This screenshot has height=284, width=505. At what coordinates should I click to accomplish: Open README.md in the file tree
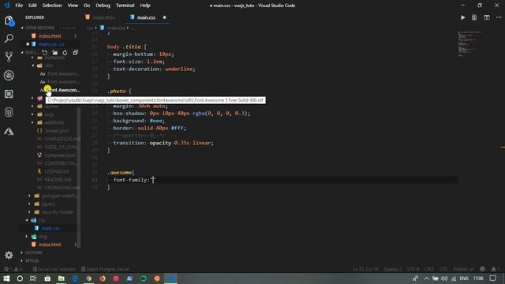tap(58, 179)
